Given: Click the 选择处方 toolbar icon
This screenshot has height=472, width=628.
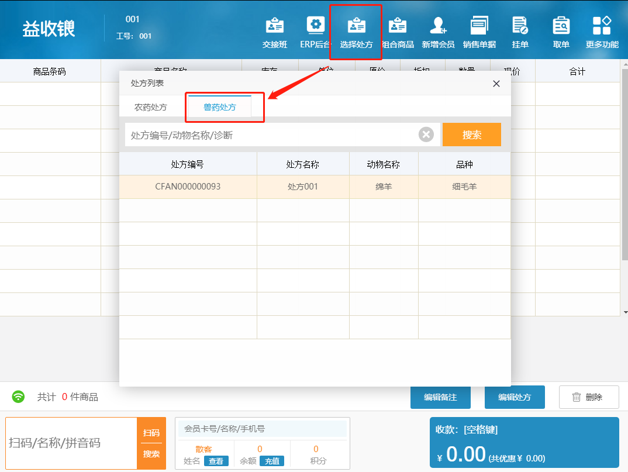Looking at the screenshot, I should [x=356, y=33].
